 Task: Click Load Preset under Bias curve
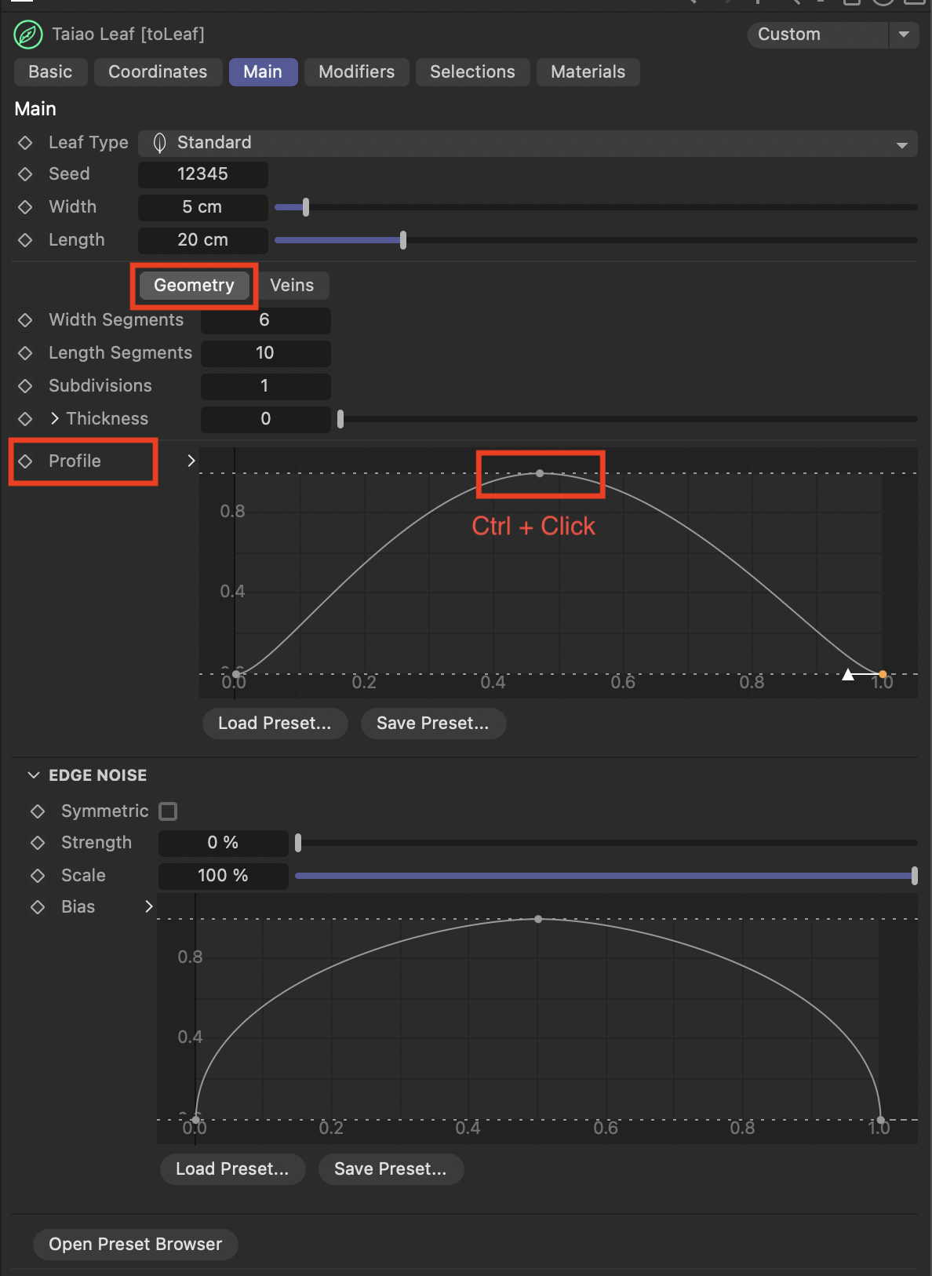coord(232,1169)
